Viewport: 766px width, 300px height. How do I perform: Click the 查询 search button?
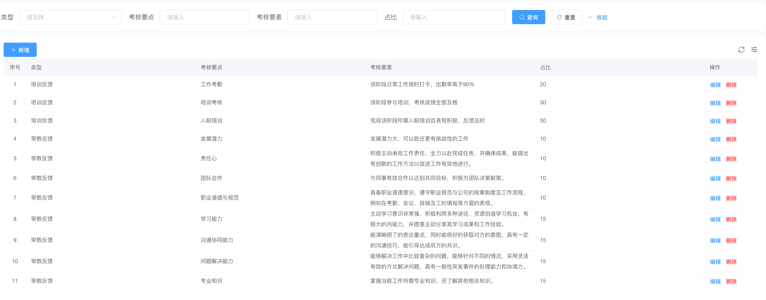(528, 17)
